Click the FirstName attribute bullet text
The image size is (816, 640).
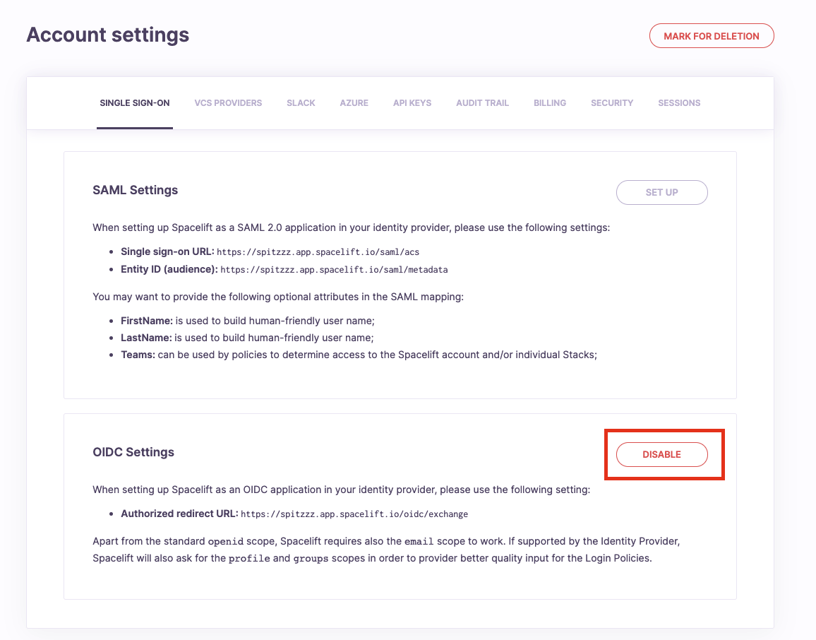click(x=247, y=321)
